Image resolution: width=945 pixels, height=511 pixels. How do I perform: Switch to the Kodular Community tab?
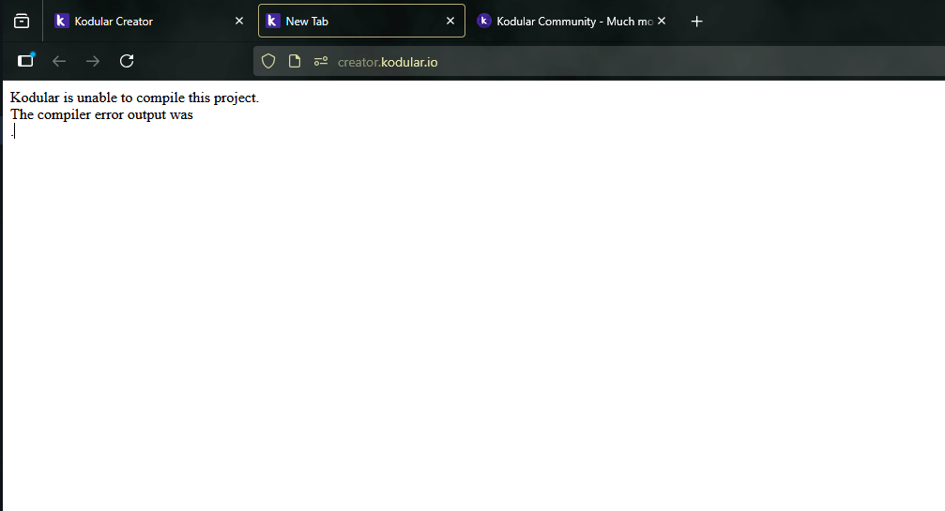pos(572,21)
